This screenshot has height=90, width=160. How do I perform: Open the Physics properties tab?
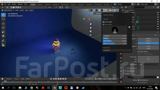coord(121,68)
